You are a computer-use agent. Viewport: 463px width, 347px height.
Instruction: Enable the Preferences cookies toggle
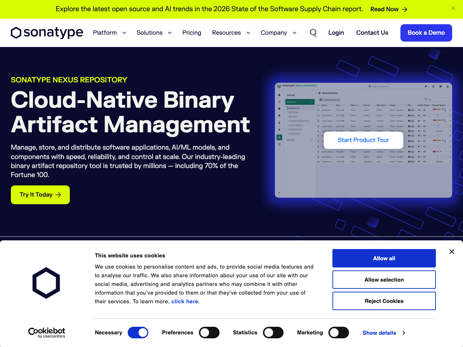(209, 333)
